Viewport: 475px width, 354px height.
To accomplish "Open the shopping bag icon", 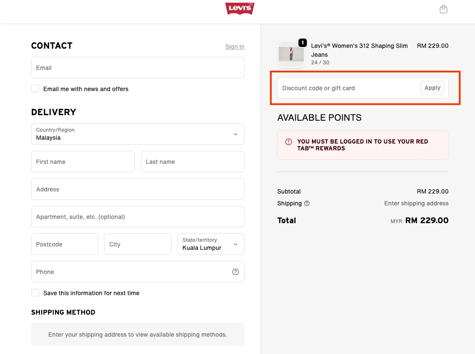I will coord(443,9).
